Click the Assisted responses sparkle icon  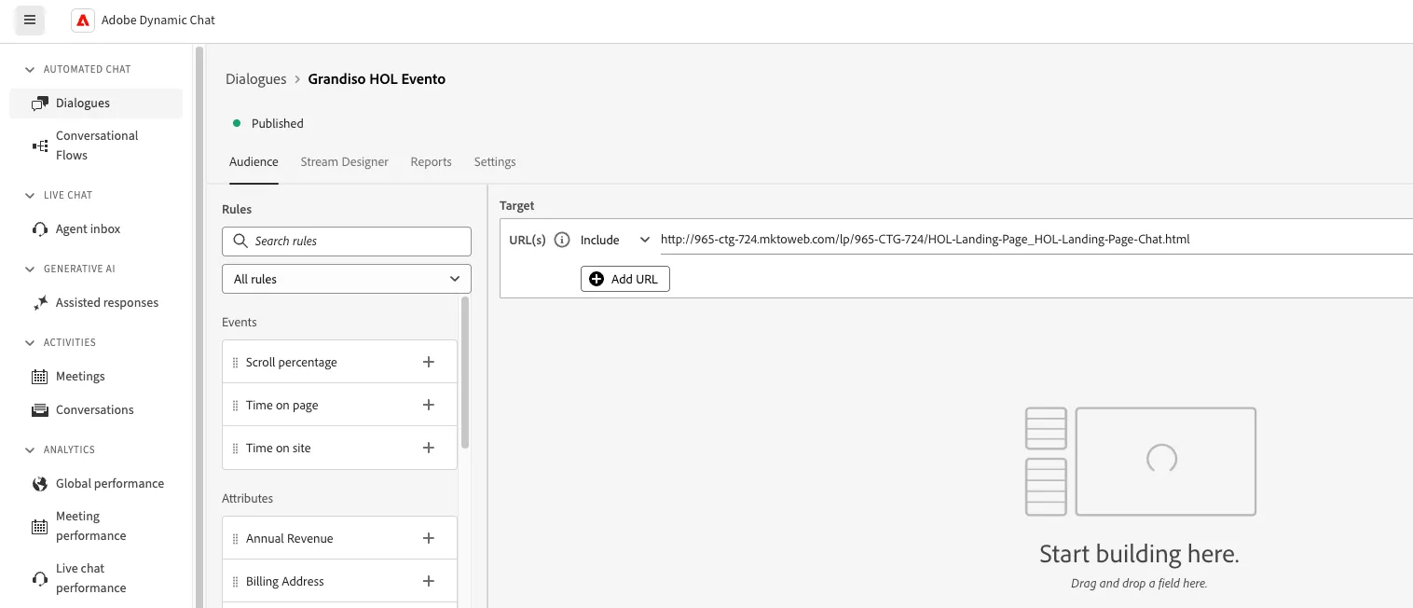(40, 303)
